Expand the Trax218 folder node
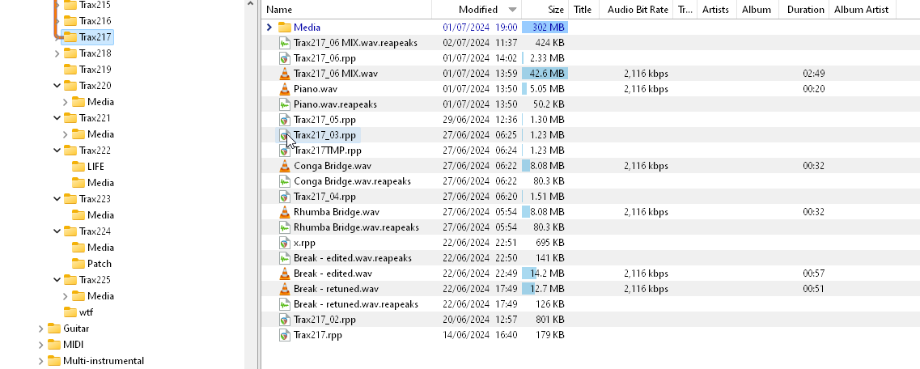920x369 pixels. click(x=57, y=53)
